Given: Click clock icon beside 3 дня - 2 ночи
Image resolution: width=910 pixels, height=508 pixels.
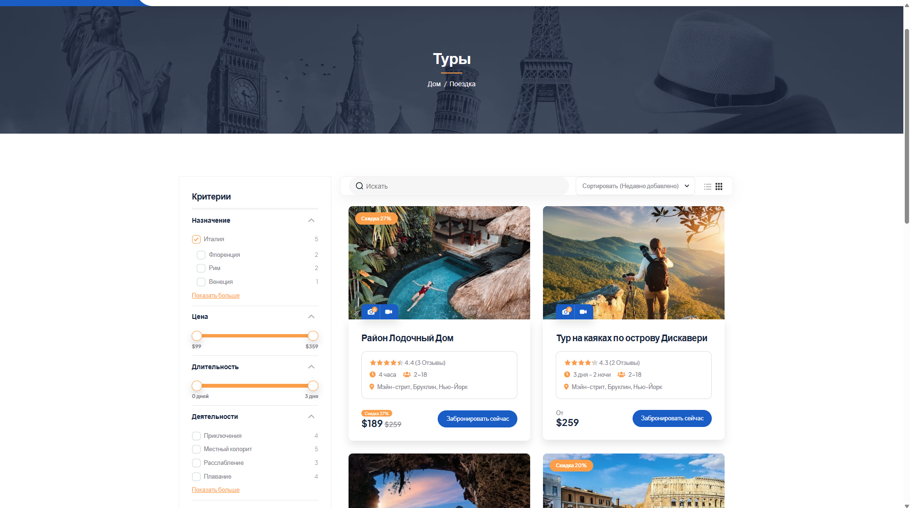Looking at the screenshot, I should [x=567, y=375].
